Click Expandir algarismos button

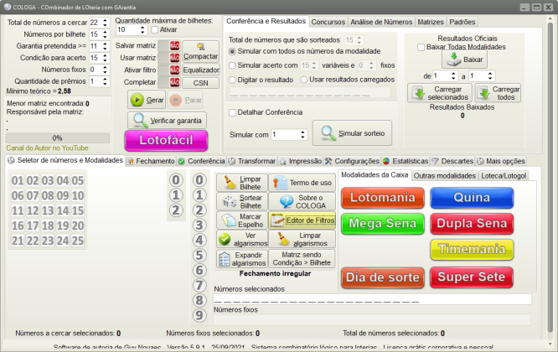[241, 259]
